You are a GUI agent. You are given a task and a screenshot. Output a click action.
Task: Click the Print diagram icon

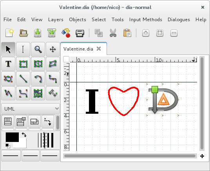tap(80, 33)
